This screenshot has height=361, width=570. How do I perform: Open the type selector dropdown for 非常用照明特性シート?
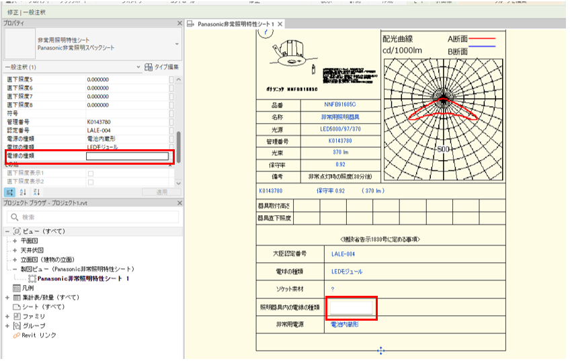click(x=177, y=44)
